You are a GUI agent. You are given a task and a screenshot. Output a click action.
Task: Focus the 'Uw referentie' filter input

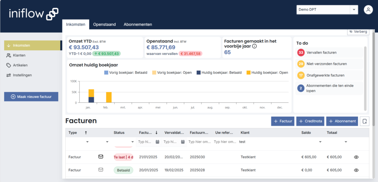pyautogui.click(x=225, y=142)
